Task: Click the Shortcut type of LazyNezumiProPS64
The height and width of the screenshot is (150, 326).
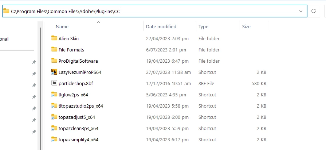Action: pos(207,72)
